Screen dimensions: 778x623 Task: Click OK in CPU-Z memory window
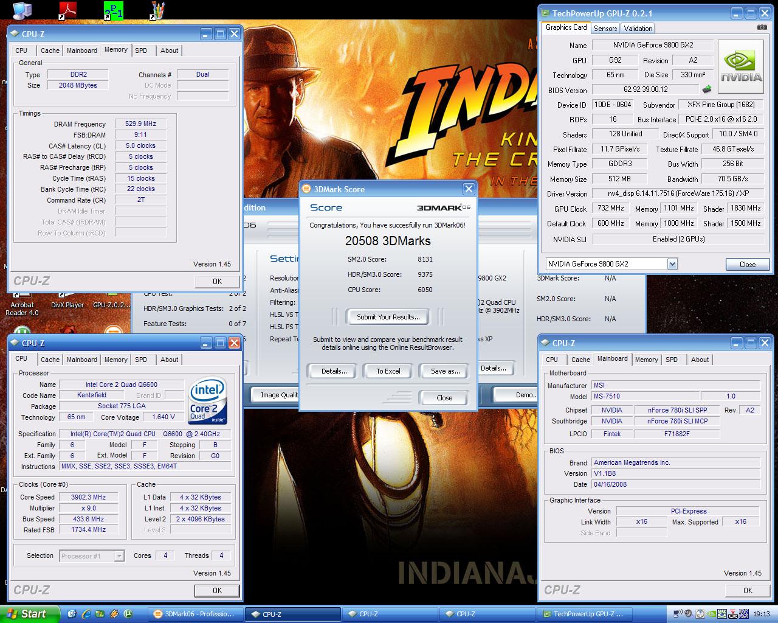tap(217, 282)
